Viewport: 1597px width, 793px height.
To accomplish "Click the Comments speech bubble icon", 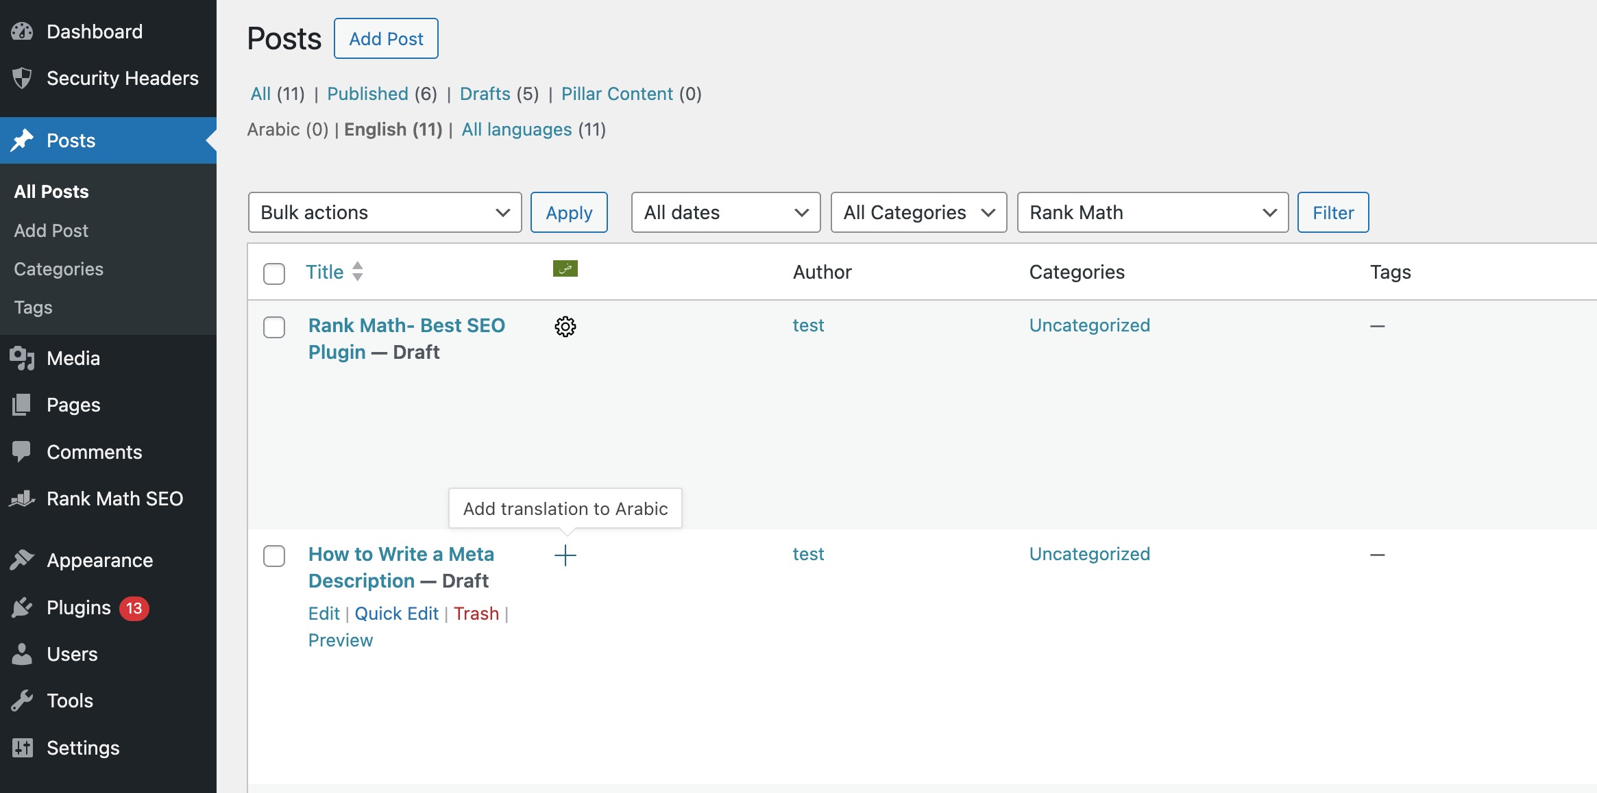I will click(22, 452).
